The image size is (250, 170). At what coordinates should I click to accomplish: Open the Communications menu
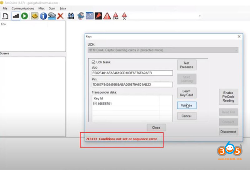pos(23,8)
